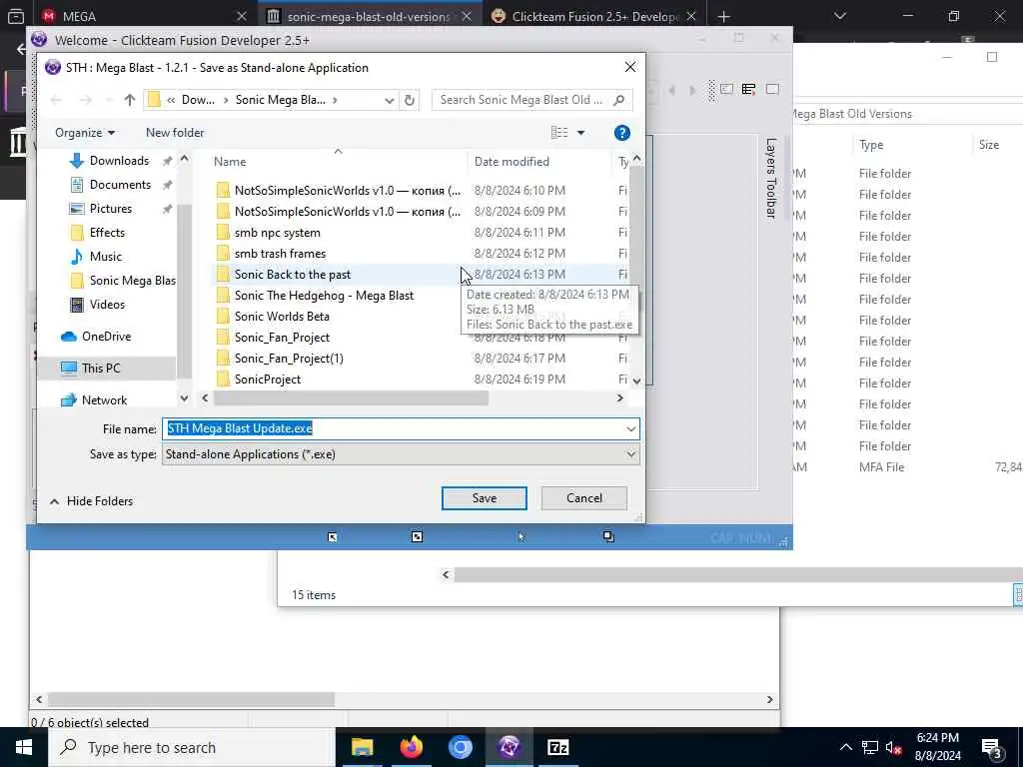Screen dimensions: 1023x767
Task: Sort files by the Name column header
Action: click(x=230, y=162)
